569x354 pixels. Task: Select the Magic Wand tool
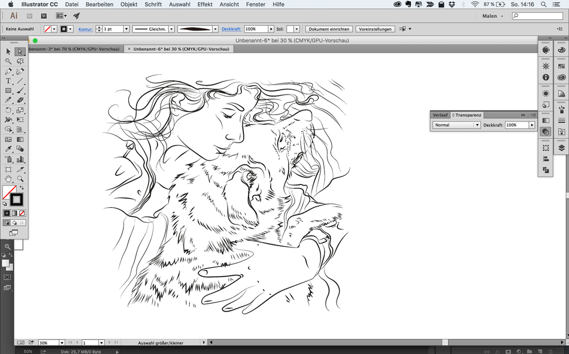click(8, 61)
